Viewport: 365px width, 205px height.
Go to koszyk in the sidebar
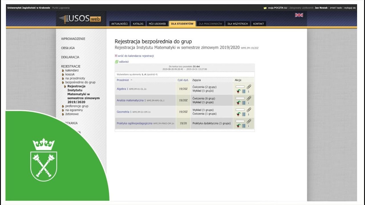[x=70, y=74]
